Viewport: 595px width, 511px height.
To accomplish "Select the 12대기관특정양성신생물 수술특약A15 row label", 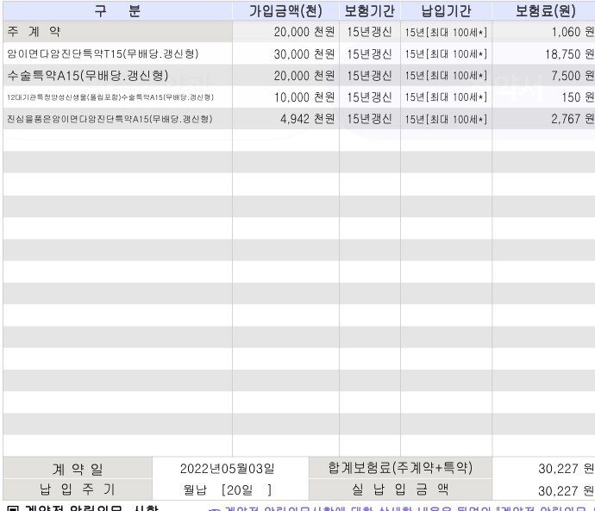I will pyautogui.click(x=110, y=97).
